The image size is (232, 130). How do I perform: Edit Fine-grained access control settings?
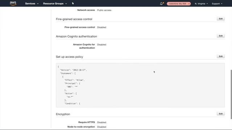click(221, 19)
